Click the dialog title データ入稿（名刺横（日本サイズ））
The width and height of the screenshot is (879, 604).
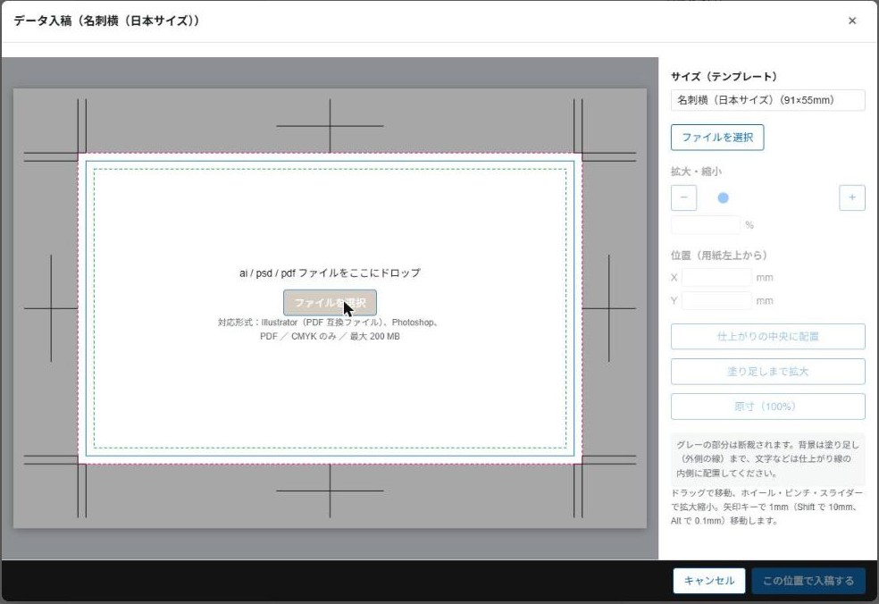pyautogui.click(x=106, y=21)
